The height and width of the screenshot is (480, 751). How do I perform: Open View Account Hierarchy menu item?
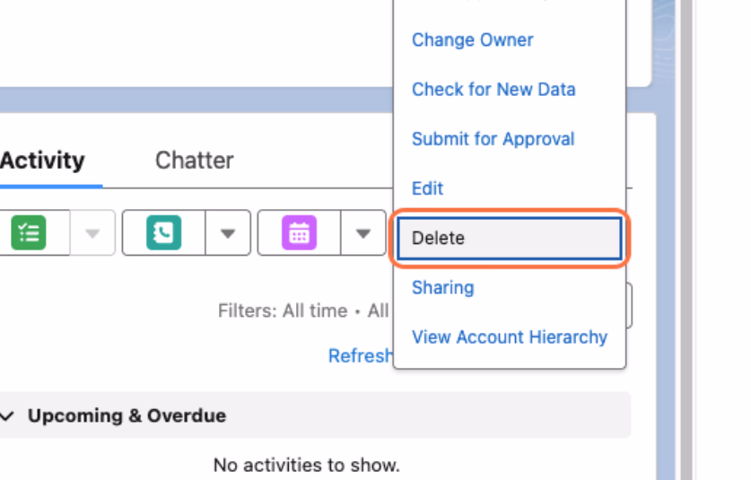(x=509, y=337)
